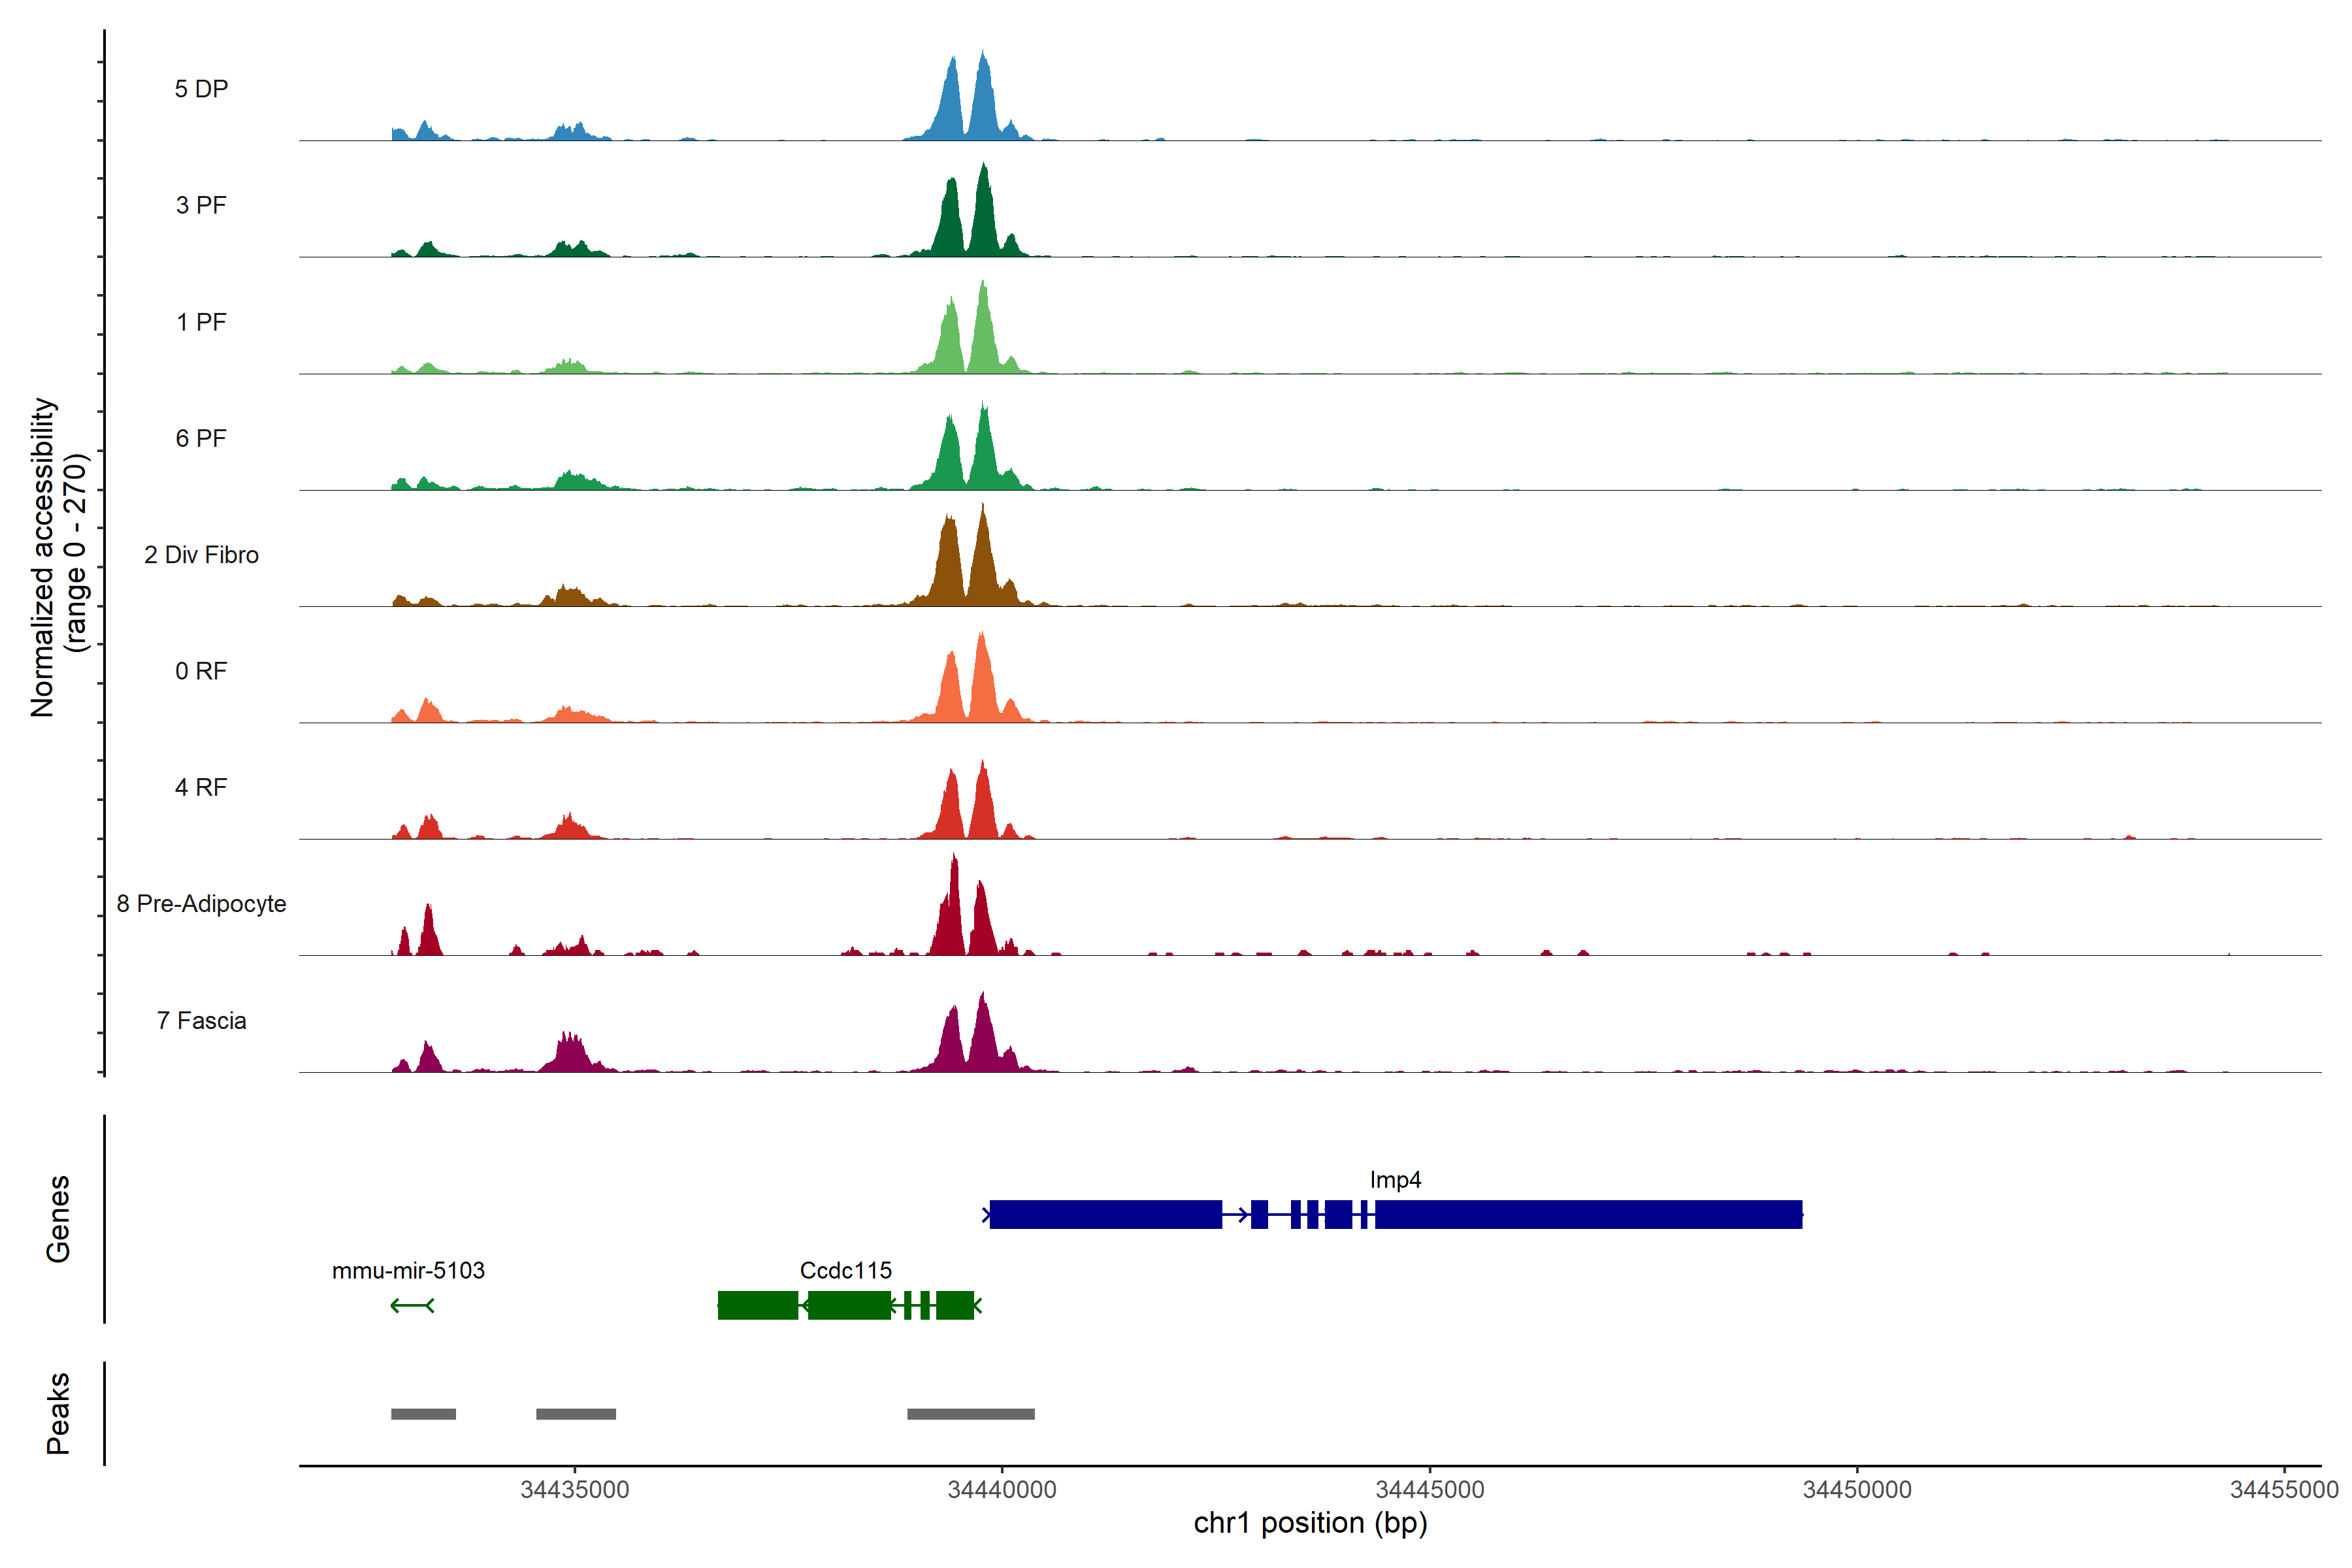Click the Ccdc115 gene label
This screenshot has height=1568, width=2352.
845,1270
